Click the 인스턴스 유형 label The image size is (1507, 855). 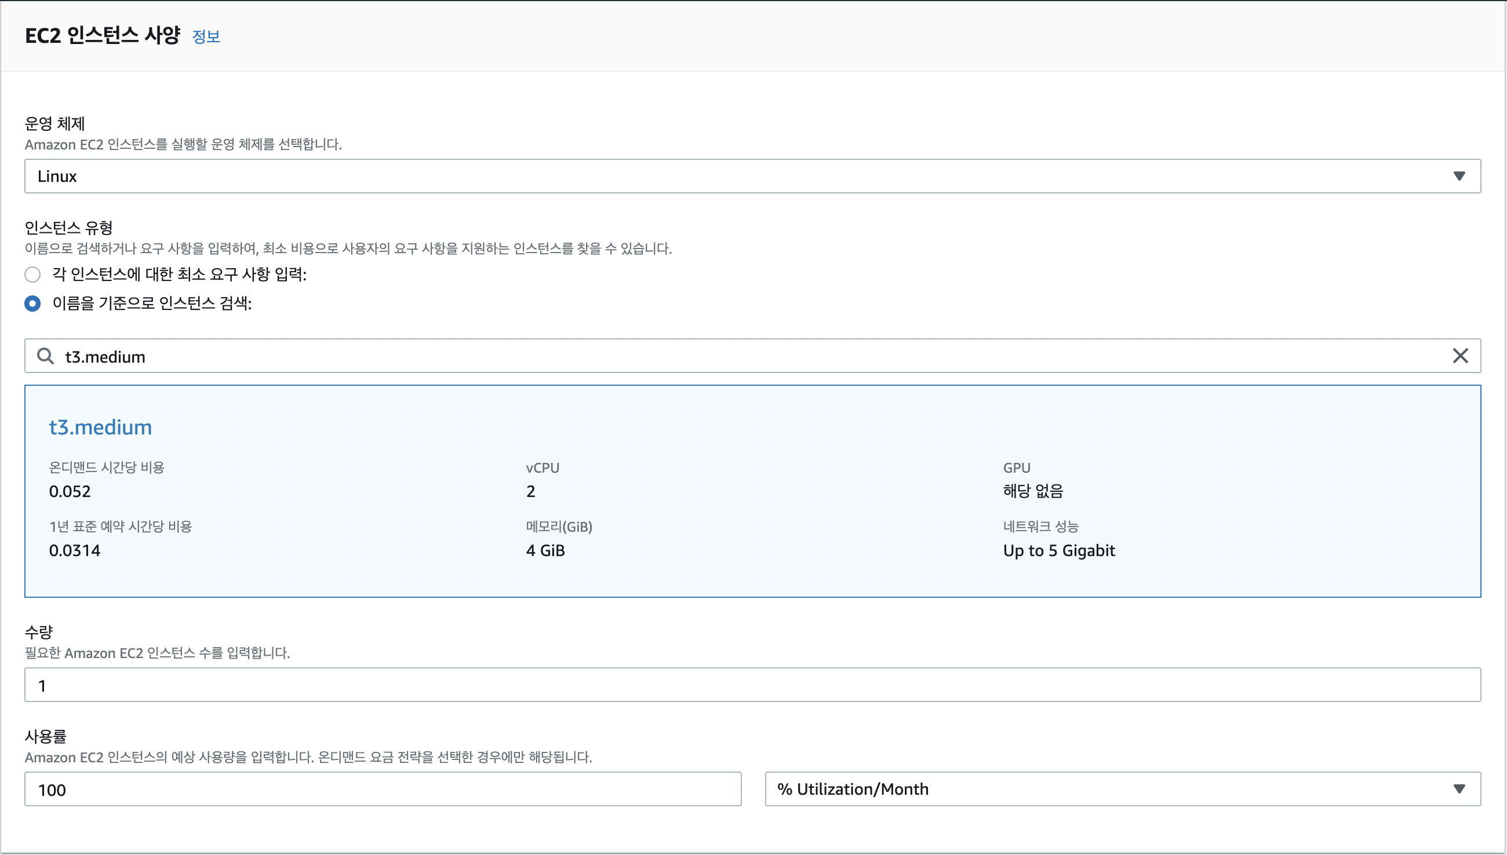coord(69,227)
